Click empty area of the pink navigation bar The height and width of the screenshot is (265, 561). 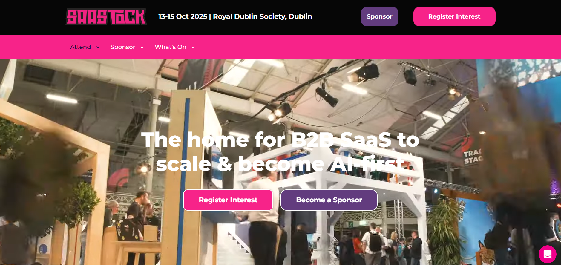pyautogui.click(x=358, y=47)
